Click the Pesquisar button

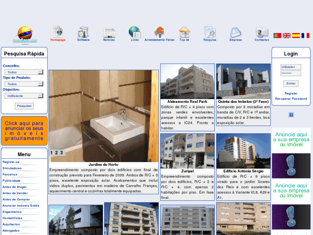tap(24, 106)
